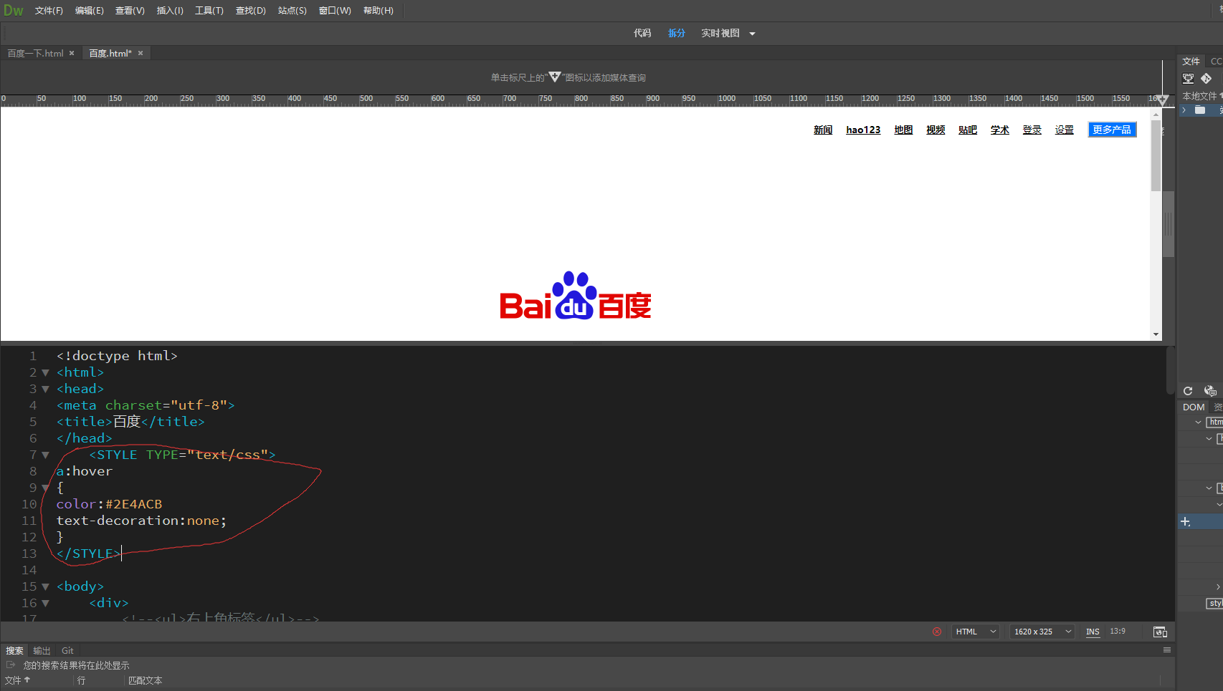The image size is (1223, 691).
Task: Click the live view vertical scrollbar thumb
Action: [1156, 156]
